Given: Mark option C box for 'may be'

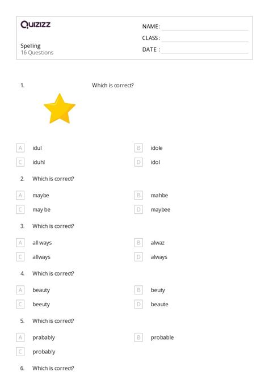Looking at the screenshot, I should 20,209.
